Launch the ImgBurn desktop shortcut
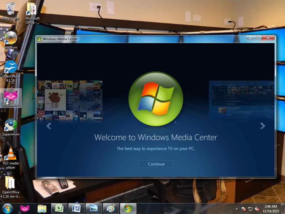Image resolution: width=285 pixels, height=214 pixels. (x=11, y=40)
